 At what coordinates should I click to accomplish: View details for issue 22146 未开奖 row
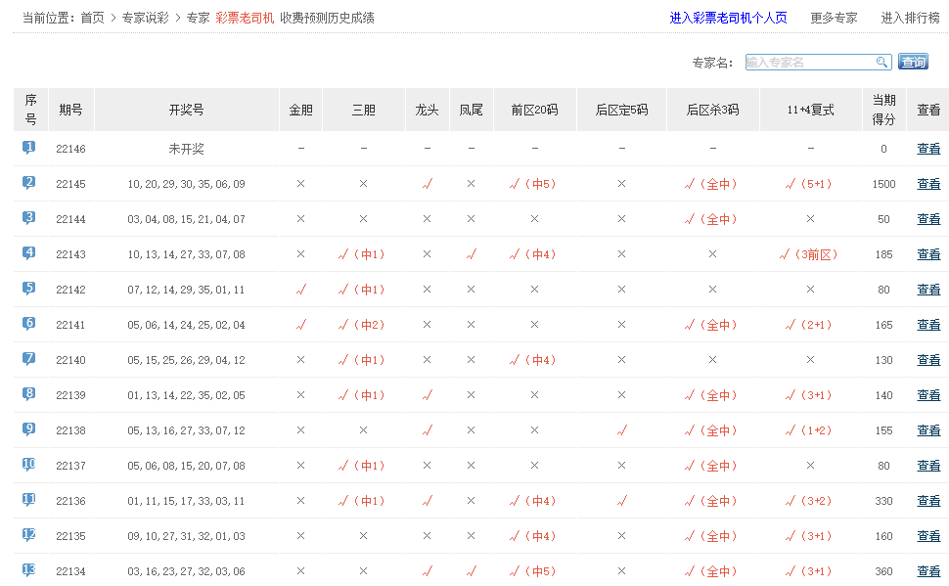(927, 149)
